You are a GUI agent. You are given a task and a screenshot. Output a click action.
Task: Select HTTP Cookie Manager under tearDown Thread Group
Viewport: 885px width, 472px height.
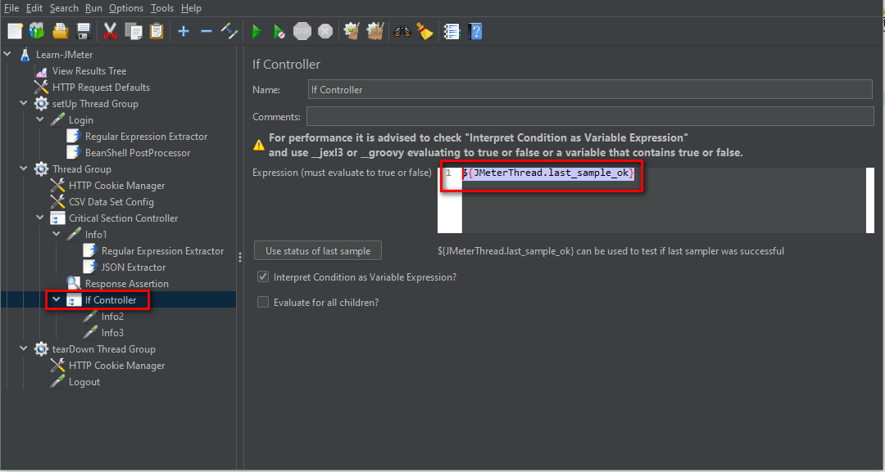pyautogui.click(x=117, y=365)
